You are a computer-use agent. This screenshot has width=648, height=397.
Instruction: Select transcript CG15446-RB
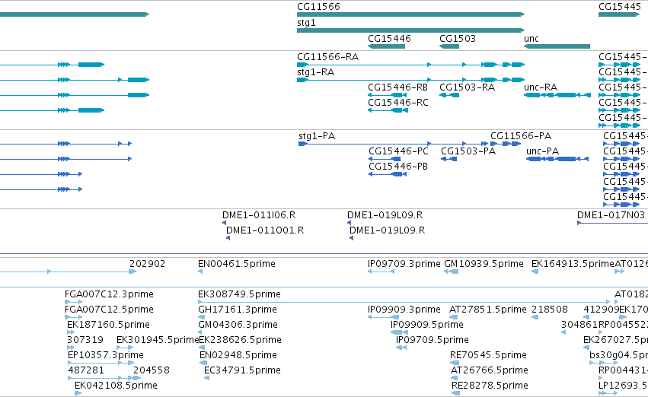(388, 95)
